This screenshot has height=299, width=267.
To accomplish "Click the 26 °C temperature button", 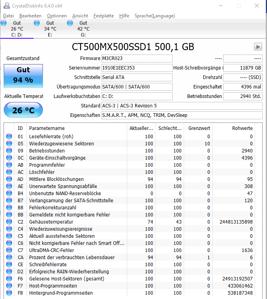I will tap(23, 110).
